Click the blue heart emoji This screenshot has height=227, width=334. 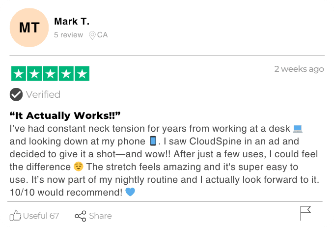coord(130,192)
